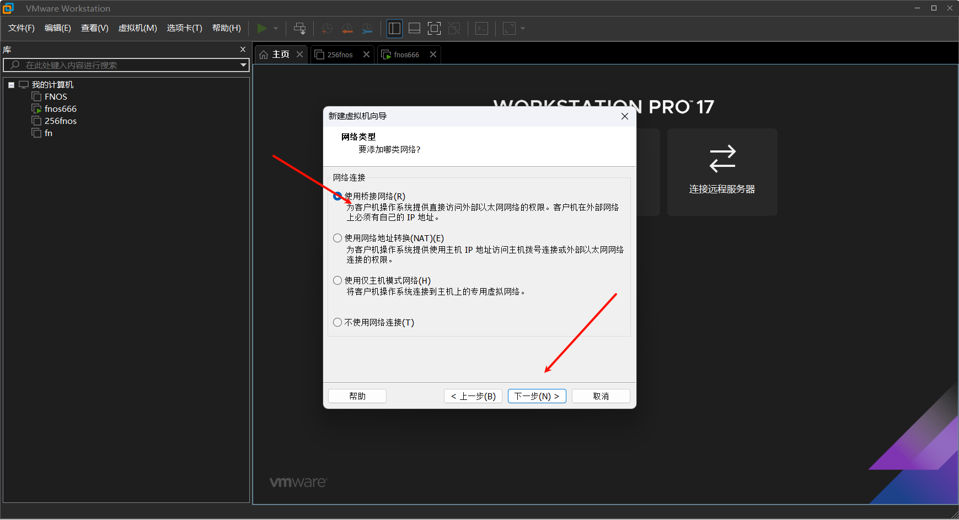Screen dimensions: 959x520
Task: Open the 选项卡(T) menu
Action: pyautogui.click(x=185, y=28)
